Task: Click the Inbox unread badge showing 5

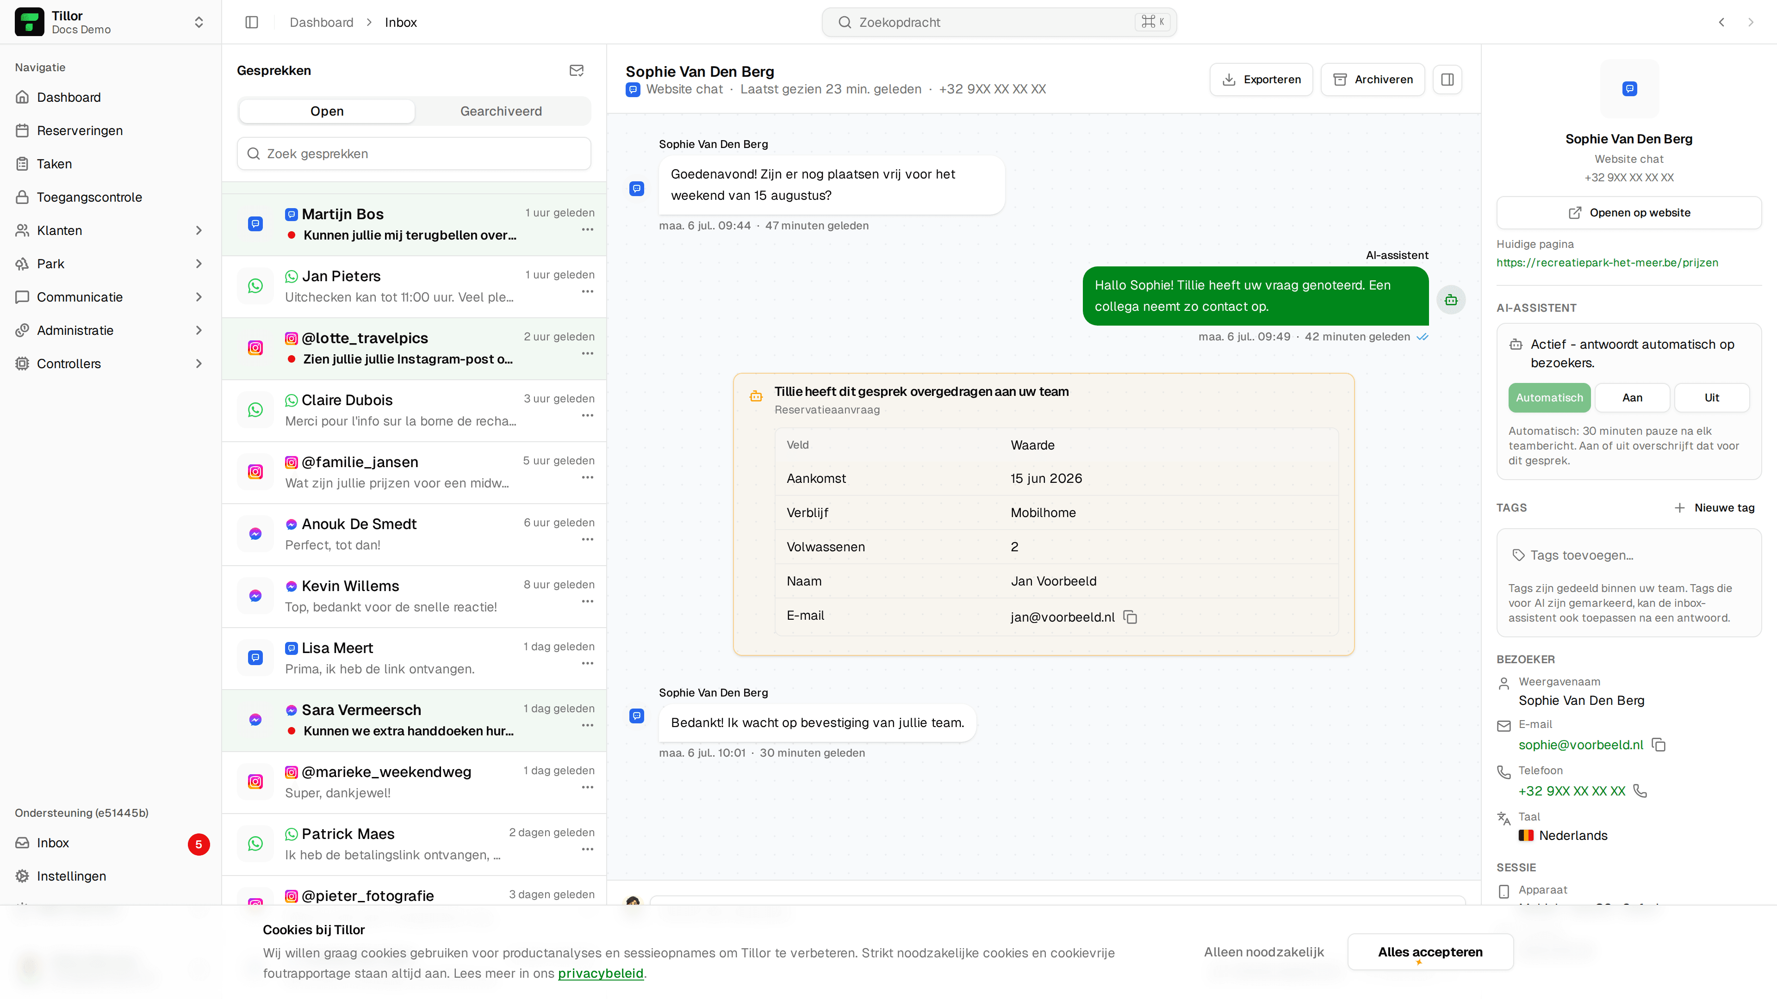Action: click(x=199, y=845)
